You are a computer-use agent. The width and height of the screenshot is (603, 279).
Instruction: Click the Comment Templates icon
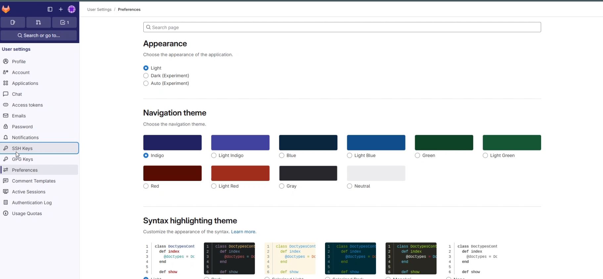tap(6, 181)
